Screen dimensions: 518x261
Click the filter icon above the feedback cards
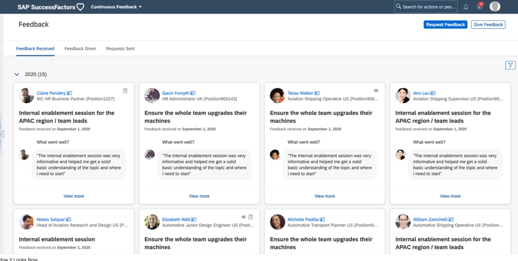pos(510,65)
